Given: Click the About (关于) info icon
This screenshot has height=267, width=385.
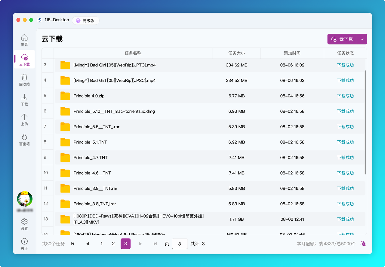Looking at the screenshot, I should point(24,241).
